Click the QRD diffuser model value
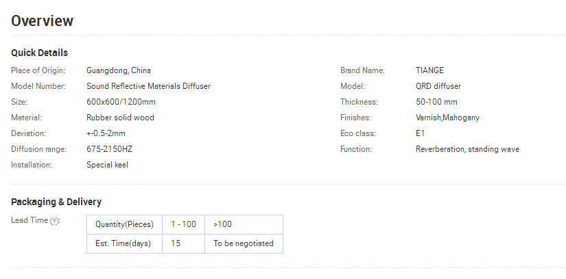566x279 pixels. pos(438,86)
